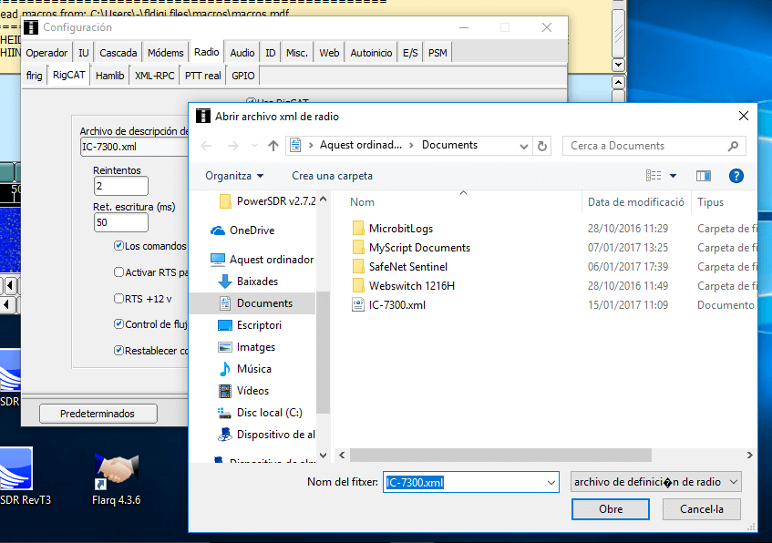The height and width of the screenshot is (543, 772).
Task: Open the GPIO sub-tab
Action: point(243,76)
